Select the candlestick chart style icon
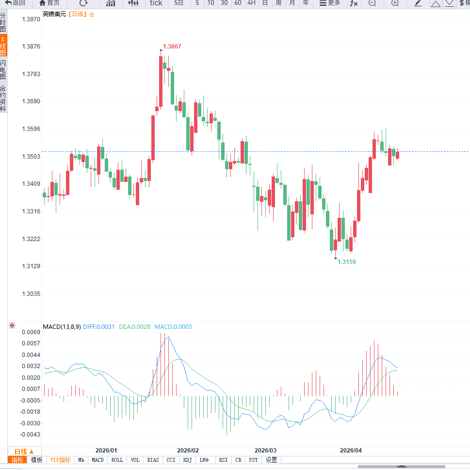Screen dimensions: 470x470 [133, 3]
